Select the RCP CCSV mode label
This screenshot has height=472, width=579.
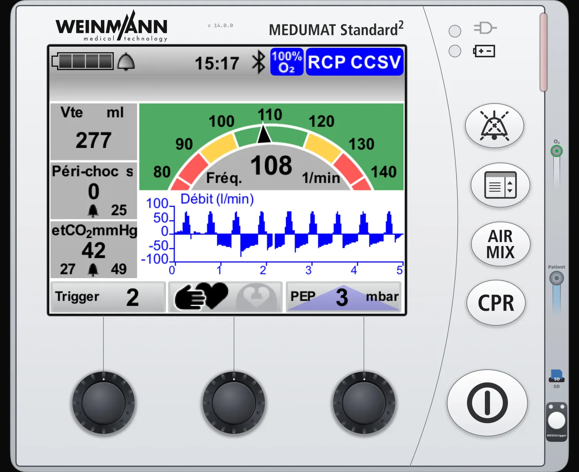point(355,62)
